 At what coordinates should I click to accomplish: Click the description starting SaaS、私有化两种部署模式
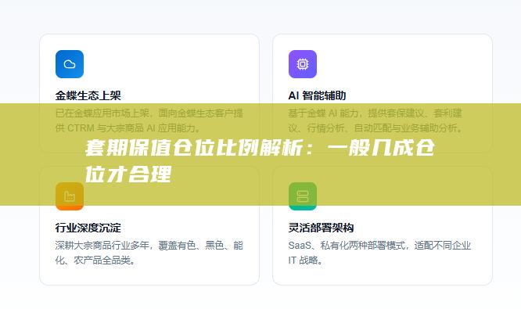pos(379,253)
